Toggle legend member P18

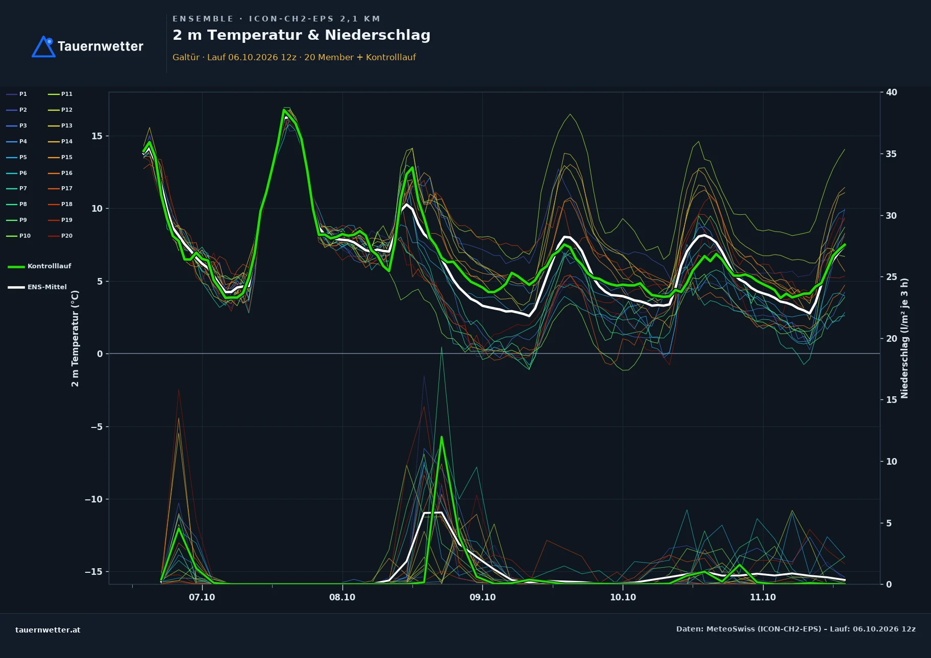[x=60, y=204]
